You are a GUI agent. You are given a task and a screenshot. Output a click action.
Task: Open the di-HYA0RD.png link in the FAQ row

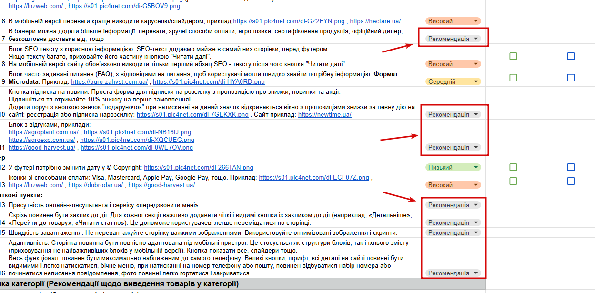coord(209,82)
